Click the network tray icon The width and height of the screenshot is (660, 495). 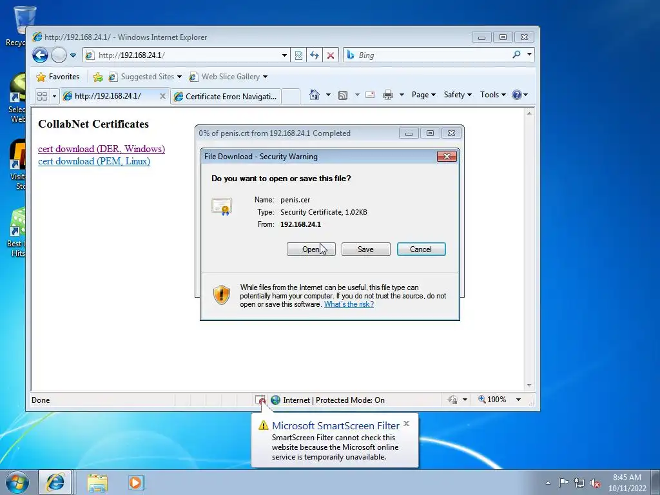(x=579, y=483)
